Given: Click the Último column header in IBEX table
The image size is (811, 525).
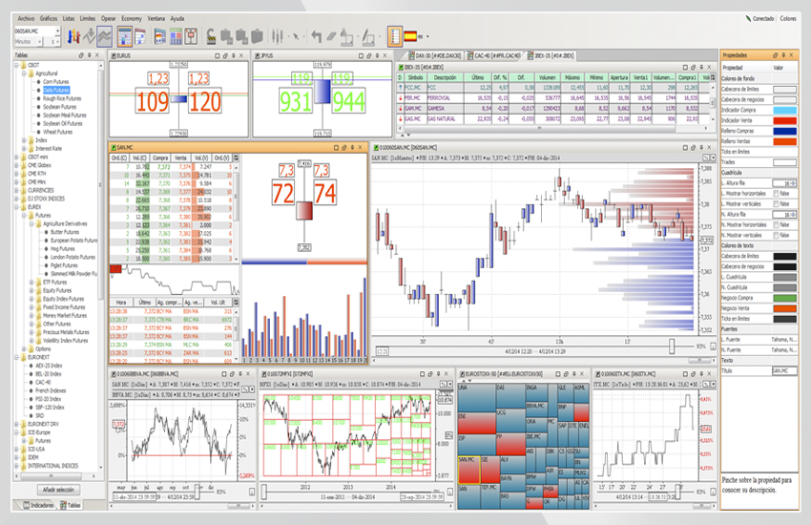Looking at the screenshot, I should click(477, 77).
